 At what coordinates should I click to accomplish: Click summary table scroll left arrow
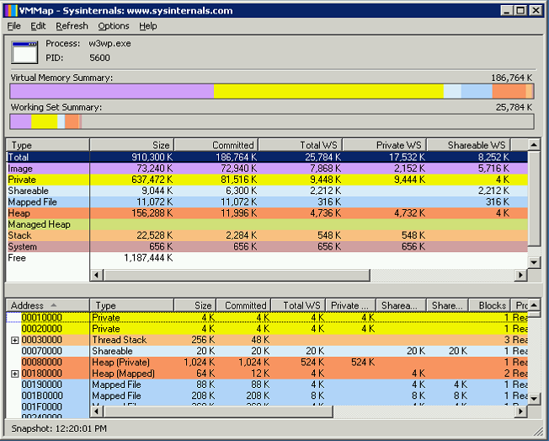(x=97, y=275)
